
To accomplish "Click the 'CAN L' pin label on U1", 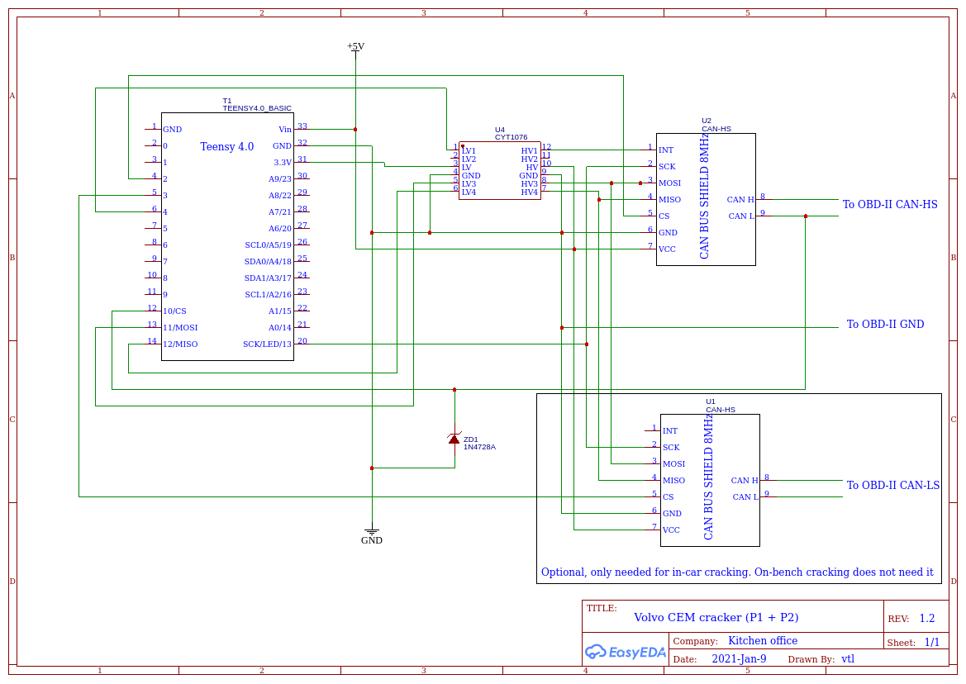I will (745, 496).
